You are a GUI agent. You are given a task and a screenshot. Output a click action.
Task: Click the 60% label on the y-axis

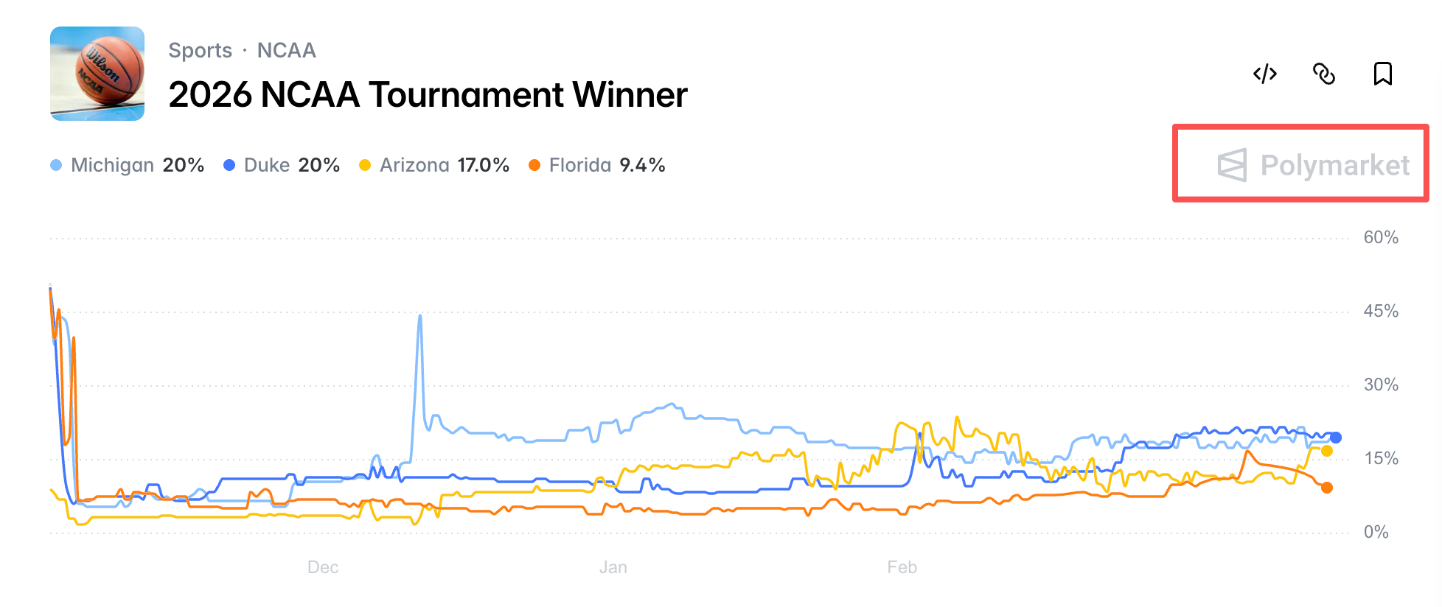[1380, 237]
